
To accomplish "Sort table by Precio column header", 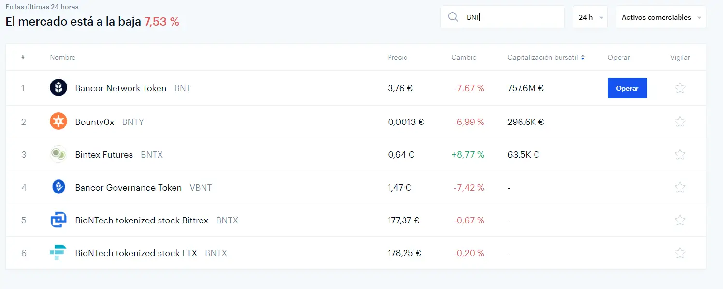I will [398, 58].
